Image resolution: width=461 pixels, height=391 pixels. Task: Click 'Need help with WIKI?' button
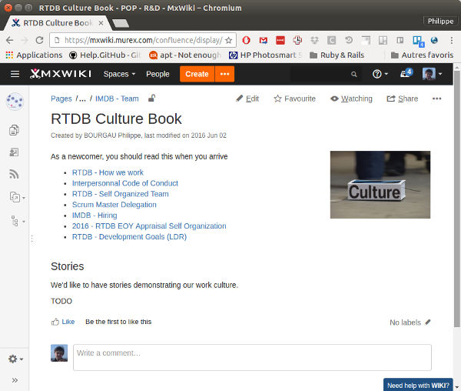click(x=418, y=385)
